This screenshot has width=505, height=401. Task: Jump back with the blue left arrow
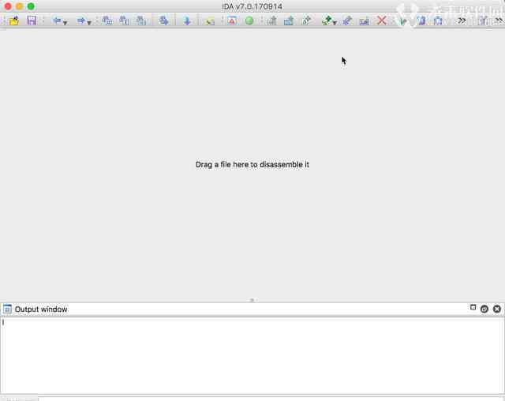(57, 21)
